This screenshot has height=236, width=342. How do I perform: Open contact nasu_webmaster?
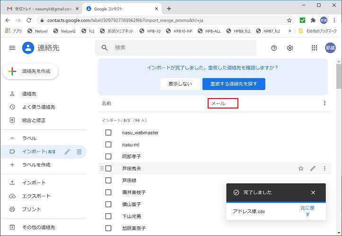[x=140, y=133]
